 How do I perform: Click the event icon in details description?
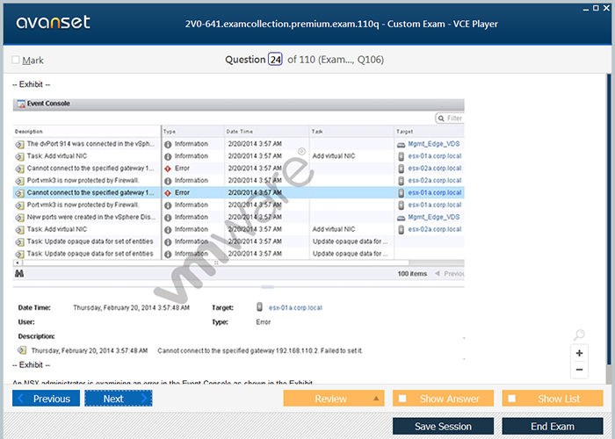point(22,350)
